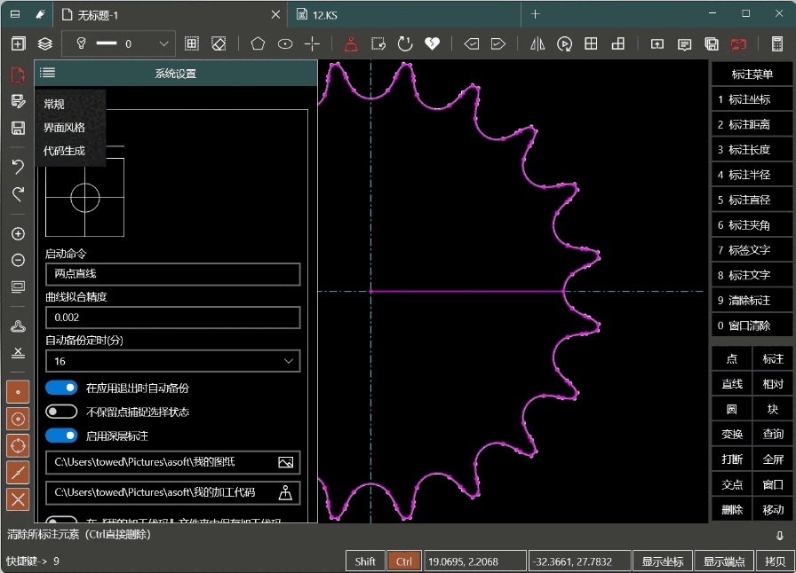Click the redo arrow in left sidebar
796x573 pixels.
point(18,193)
